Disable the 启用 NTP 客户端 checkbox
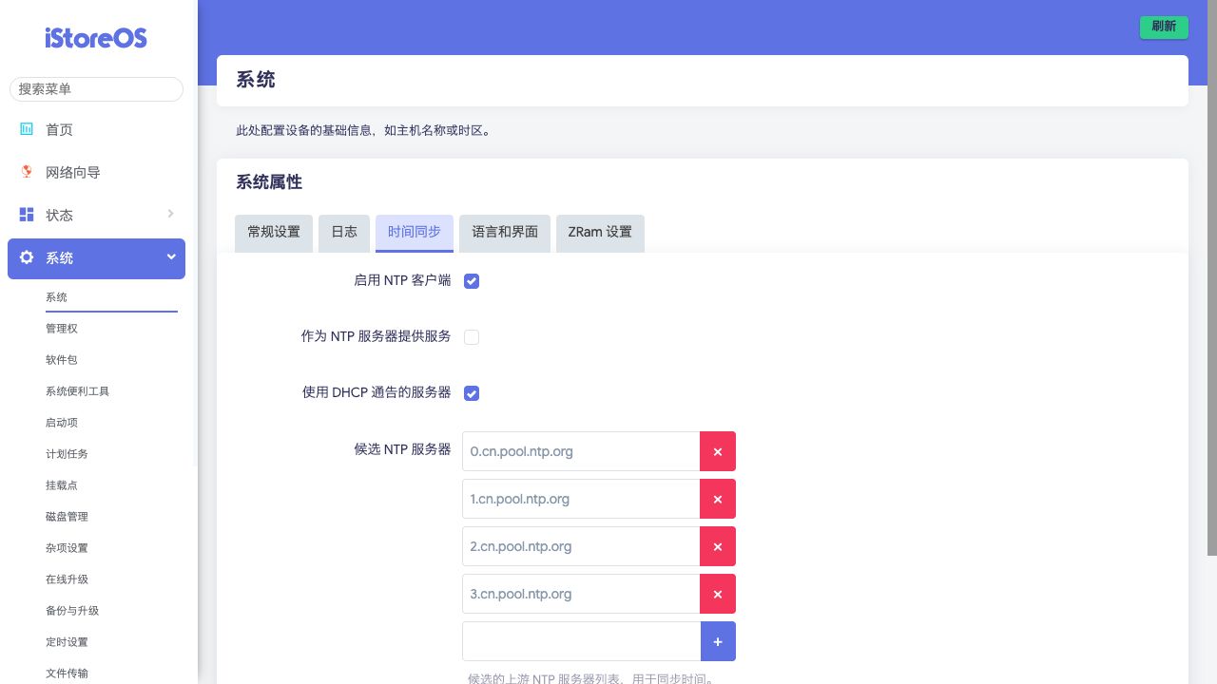The image size is (1217, 684). click(472, 281)
